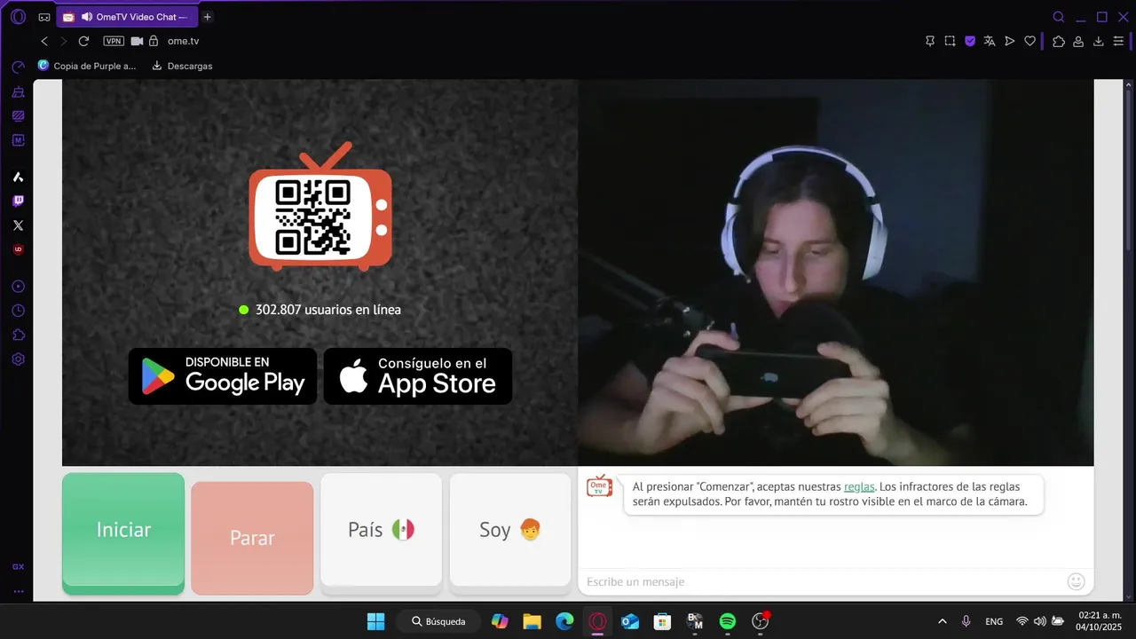Open the red circular sidebar messenger icon
Viewport: 1136px width, 639px height.
pos(18,249)
